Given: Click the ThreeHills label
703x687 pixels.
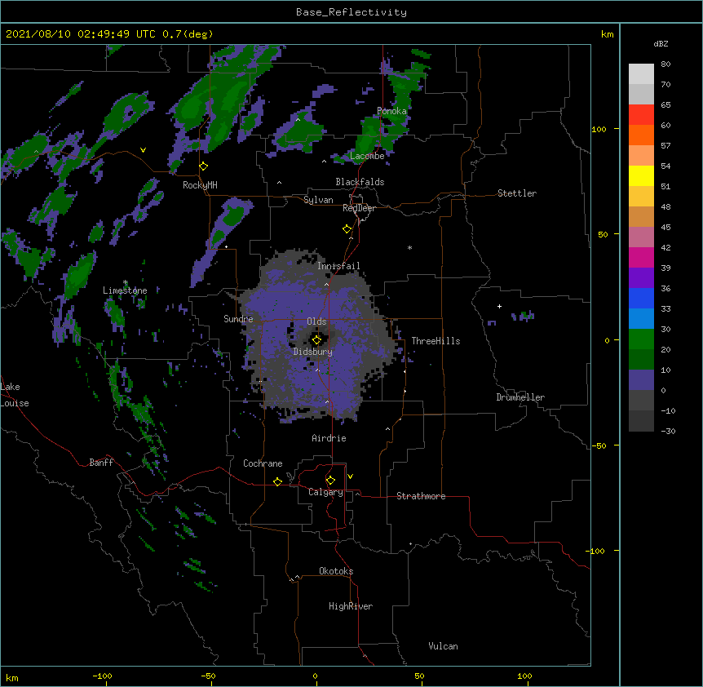Looking at the screenshot, I should click(436, 341).
